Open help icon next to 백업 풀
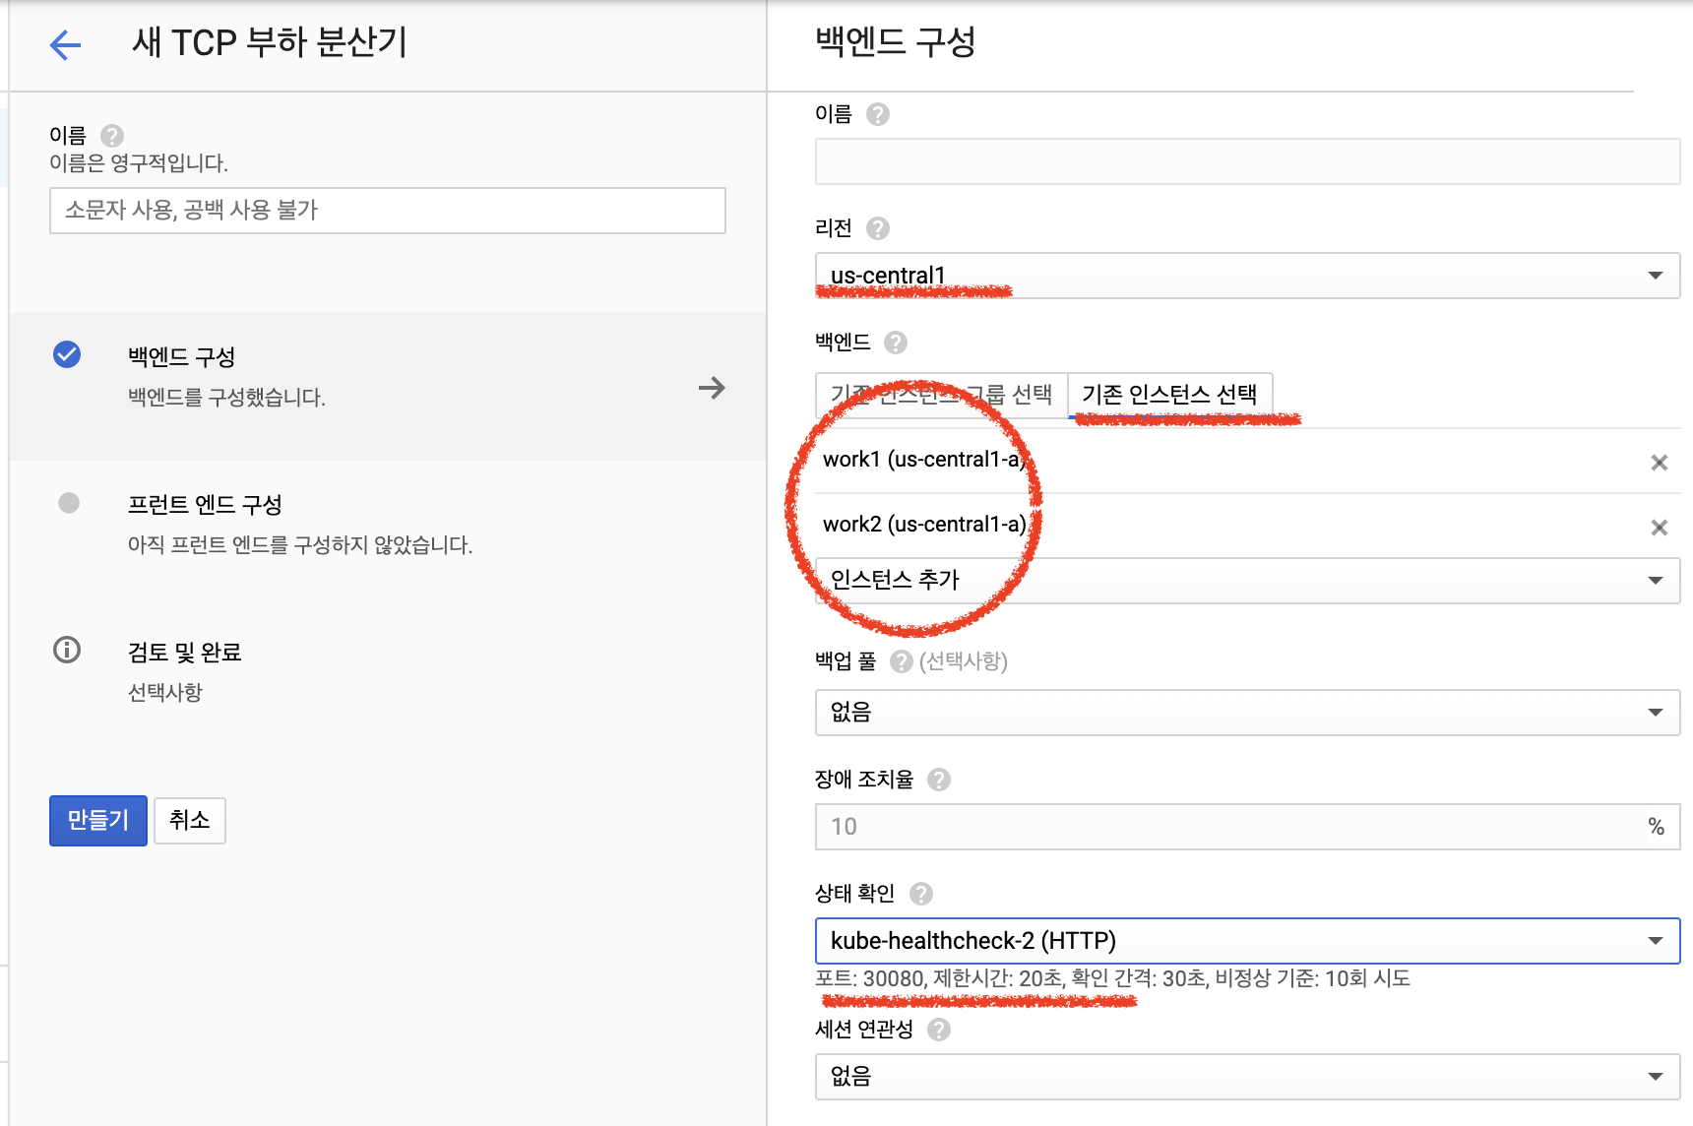Image resolution: width=1693 pixels, height=1126 pixels. tap(902, 661)
